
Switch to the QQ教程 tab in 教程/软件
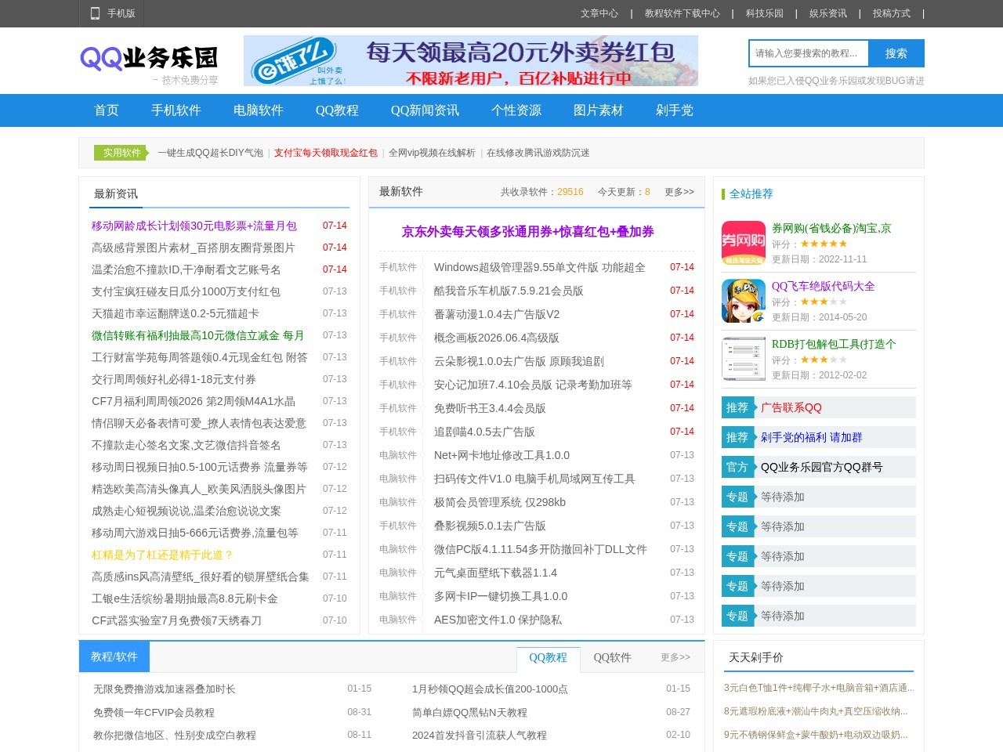(x=548, y=658)
